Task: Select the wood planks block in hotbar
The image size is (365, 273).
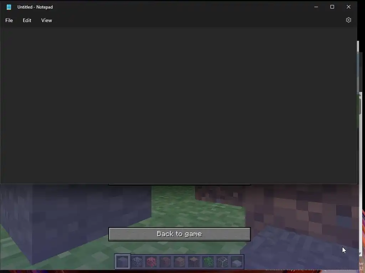Action: tap(194, 262)
